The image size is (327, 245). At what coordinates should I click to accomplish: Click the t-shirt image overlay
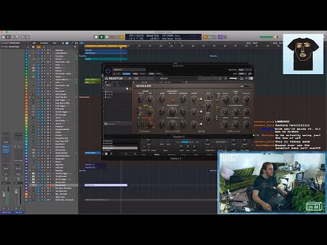[x=303, y=54]
